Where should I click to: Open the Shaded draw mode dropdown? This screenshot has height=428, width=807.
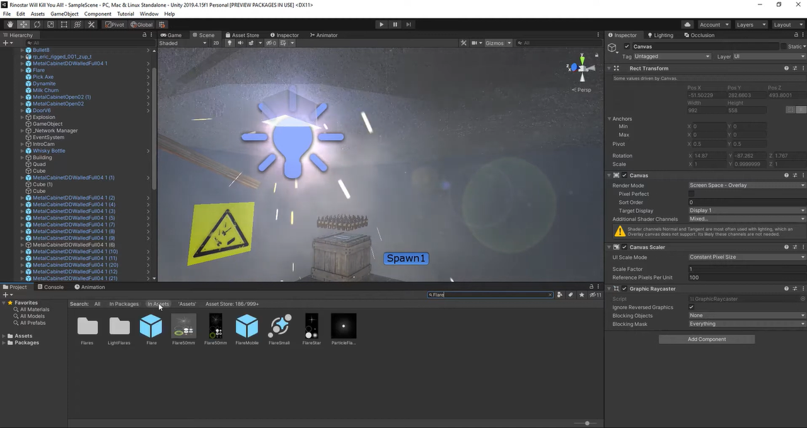pos(182,43)
